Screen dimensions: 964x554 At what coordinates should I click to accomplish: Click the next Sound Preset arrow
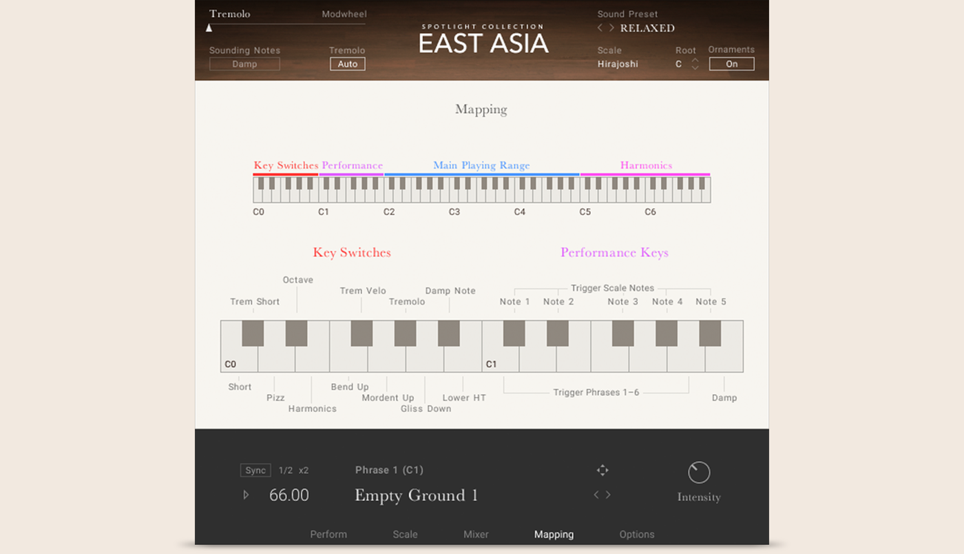click(611, 28)
